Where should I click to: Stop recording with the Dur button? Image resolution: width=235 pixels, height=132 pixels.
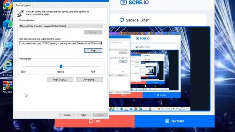[95, 121]
